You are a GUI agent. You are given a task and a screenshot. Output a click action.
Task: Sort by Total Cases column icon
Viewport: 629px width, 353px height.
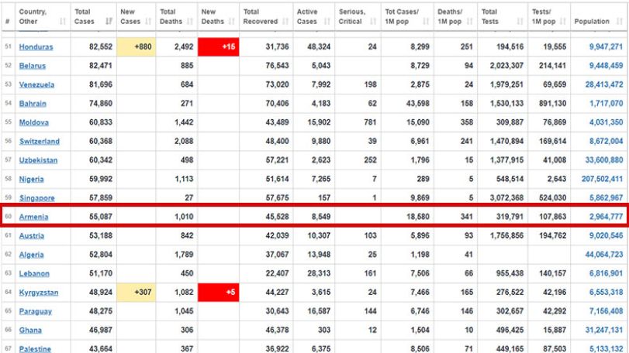pyautogui.click(x=109, y=21)
